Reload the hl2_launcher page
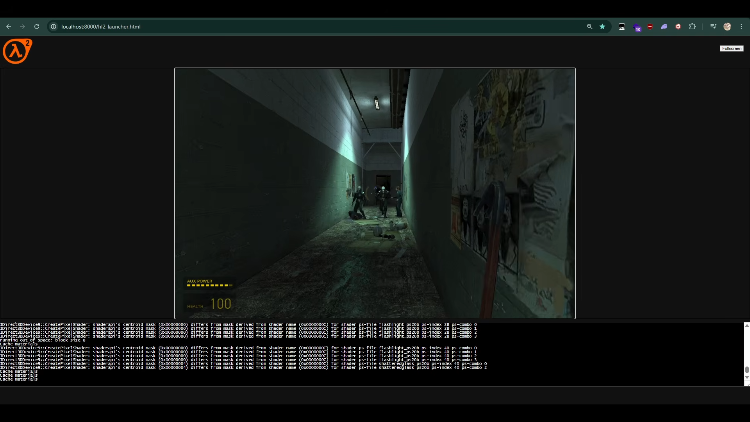 click(37, 27)
